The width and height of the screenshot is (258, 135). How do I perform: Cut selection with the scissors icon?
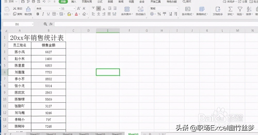[x=15, y=9]
